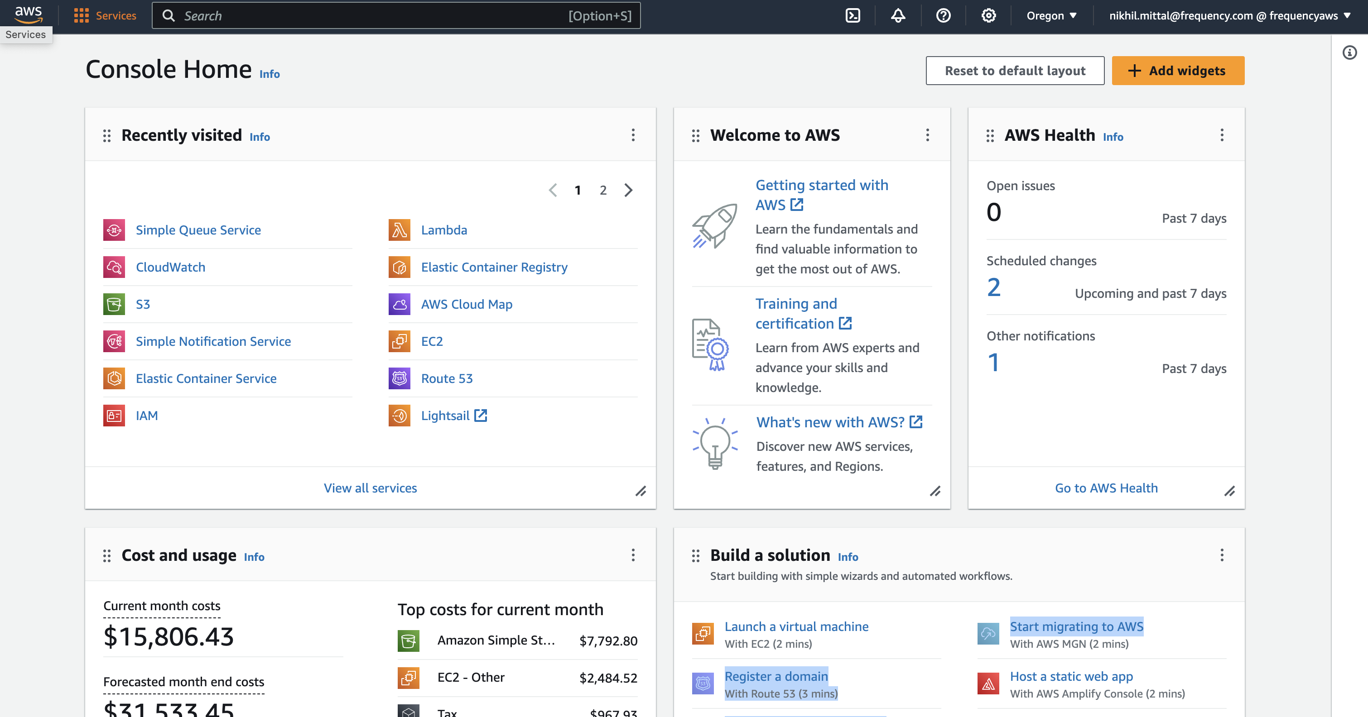The height and width of the screenshot is (717, 1368).
Task: Open the Services grid menu
Action: coord(105,15)
